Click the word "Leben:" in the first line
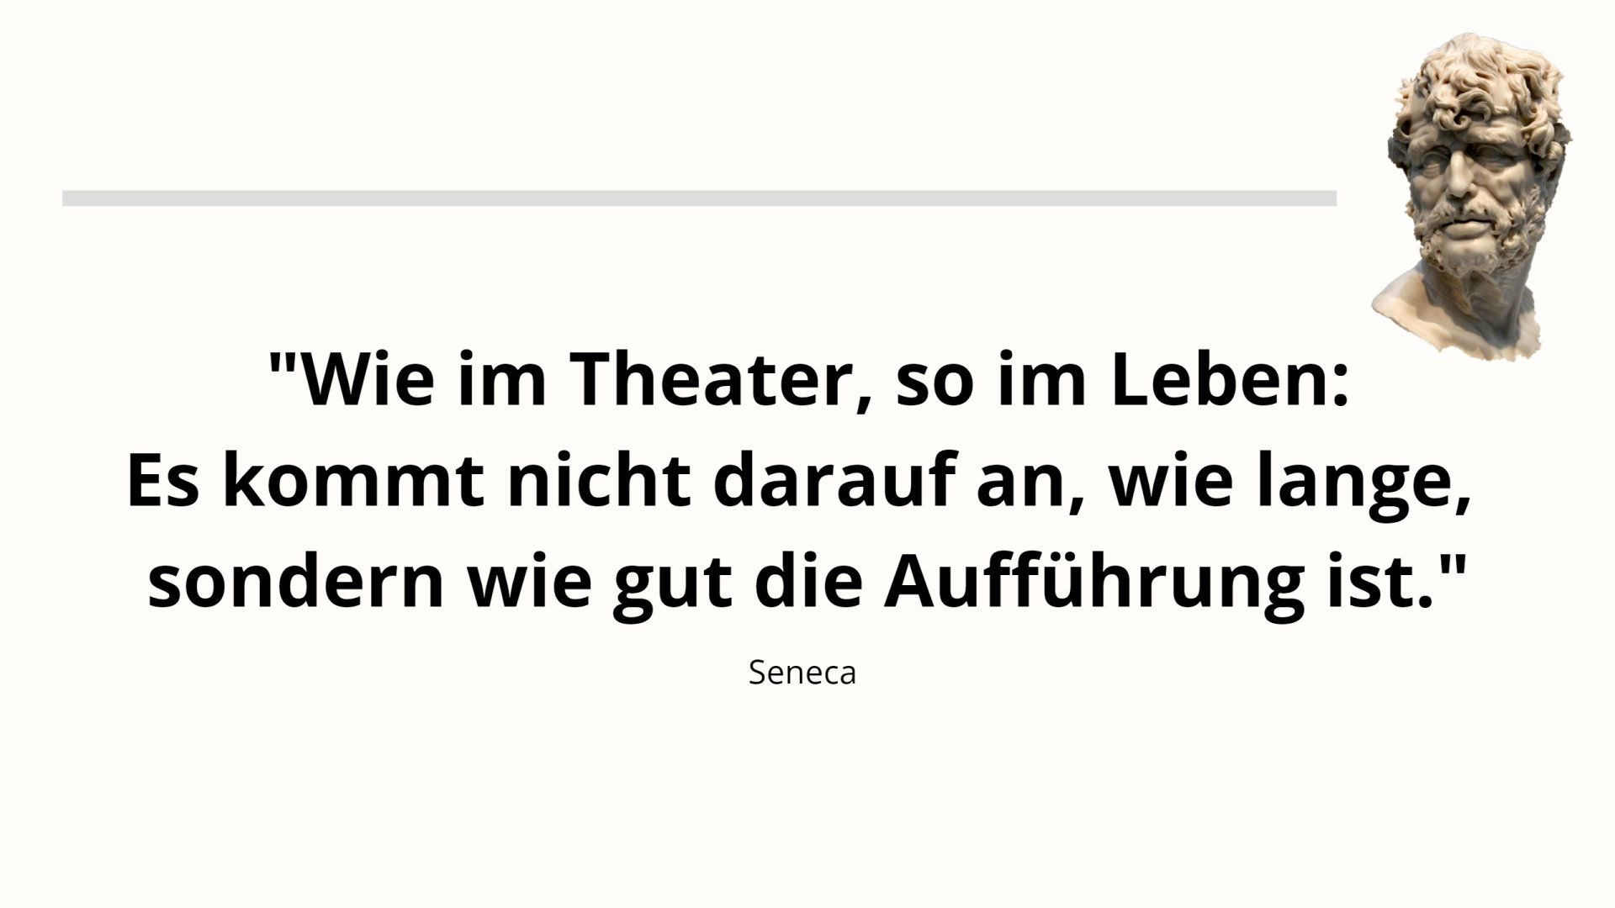1615x908 pixels. tap(1229, 379)
